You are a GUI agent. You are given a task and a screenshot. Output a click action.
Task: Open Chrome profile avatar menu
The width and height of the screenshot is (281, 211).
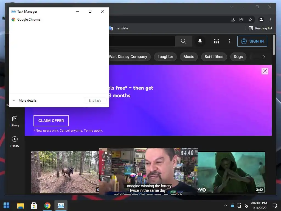coord(261,20)
